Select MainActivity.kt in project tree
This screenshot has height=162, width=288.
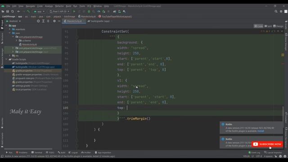28,45
